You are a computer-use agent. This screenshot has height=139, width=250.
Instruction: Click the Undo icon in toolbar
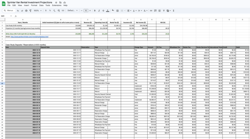18,10
